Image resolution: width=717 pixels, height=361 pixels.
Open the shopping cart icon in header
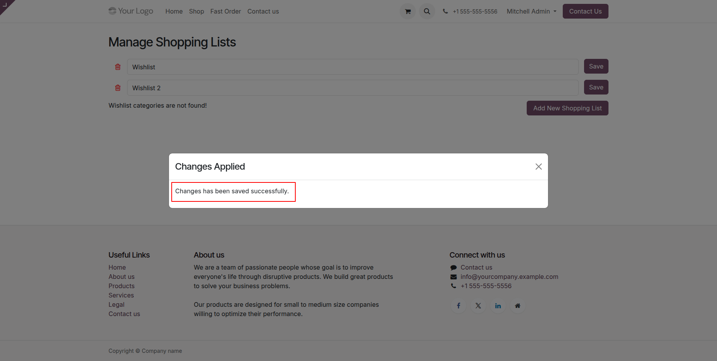(408, 12)
